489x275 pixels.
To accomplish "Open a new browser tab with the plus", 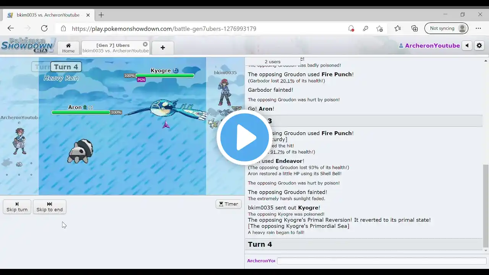I will click(101, 15).
